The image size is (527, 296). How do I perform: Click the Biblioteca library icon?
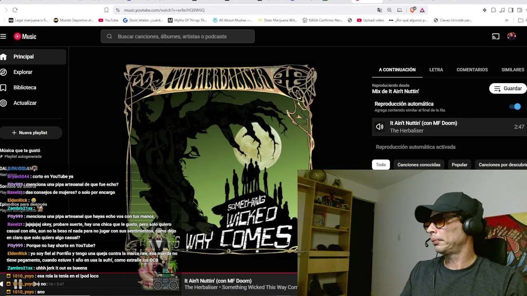coord(3,88)
